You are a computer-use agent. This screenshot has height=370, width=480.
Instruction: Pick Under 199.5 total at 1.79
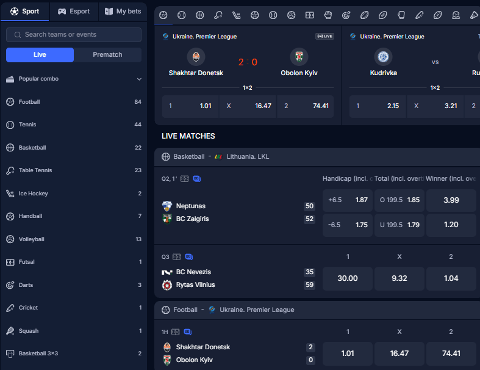[x=399, y=225]
